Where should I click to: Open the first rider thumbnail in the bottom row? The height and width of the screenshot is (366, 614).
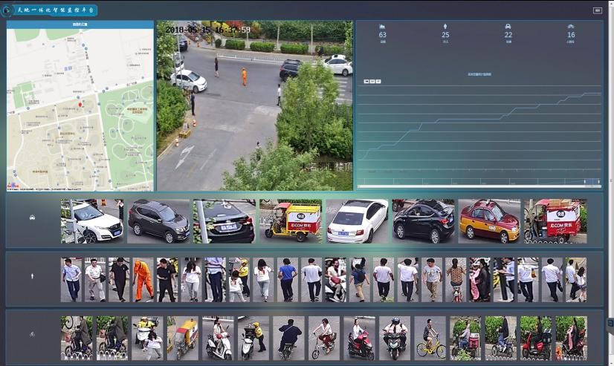pos(77,339)
